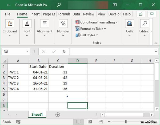Expand the Number group arrow
The width and height of the screenshot is (160, 125).
[x=63, y=36]
